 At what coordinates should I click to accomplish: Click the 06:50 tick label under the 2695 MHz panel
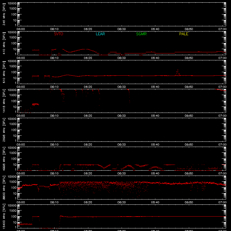point(189,145)
